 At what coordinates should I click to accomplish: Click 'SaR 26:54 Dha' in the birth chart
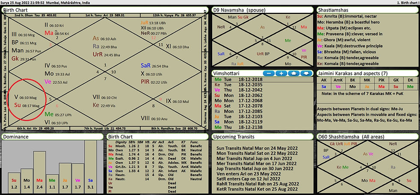154,66
